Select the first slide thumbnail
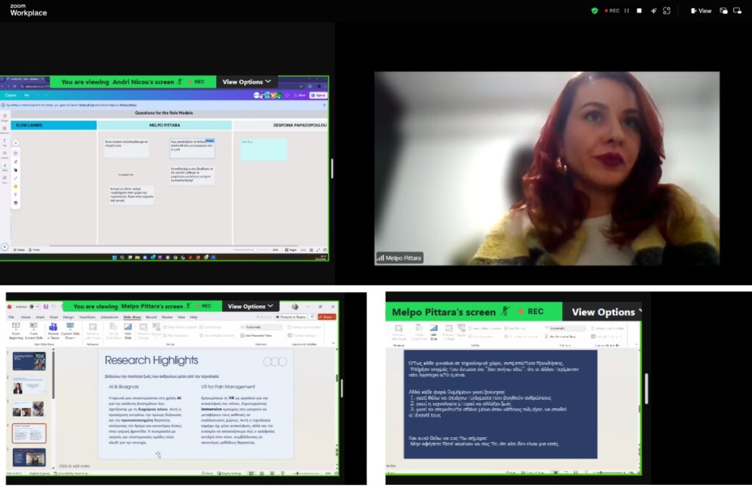752x493 pixels. [x=29, y=361]
